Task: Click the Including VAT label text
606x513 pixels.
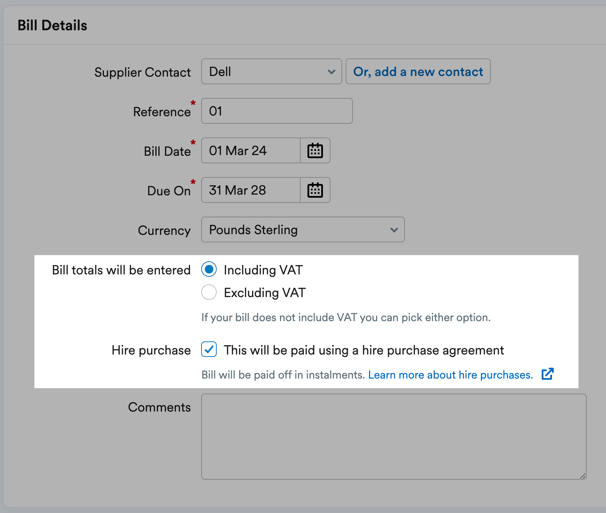Action: [263, 270]
